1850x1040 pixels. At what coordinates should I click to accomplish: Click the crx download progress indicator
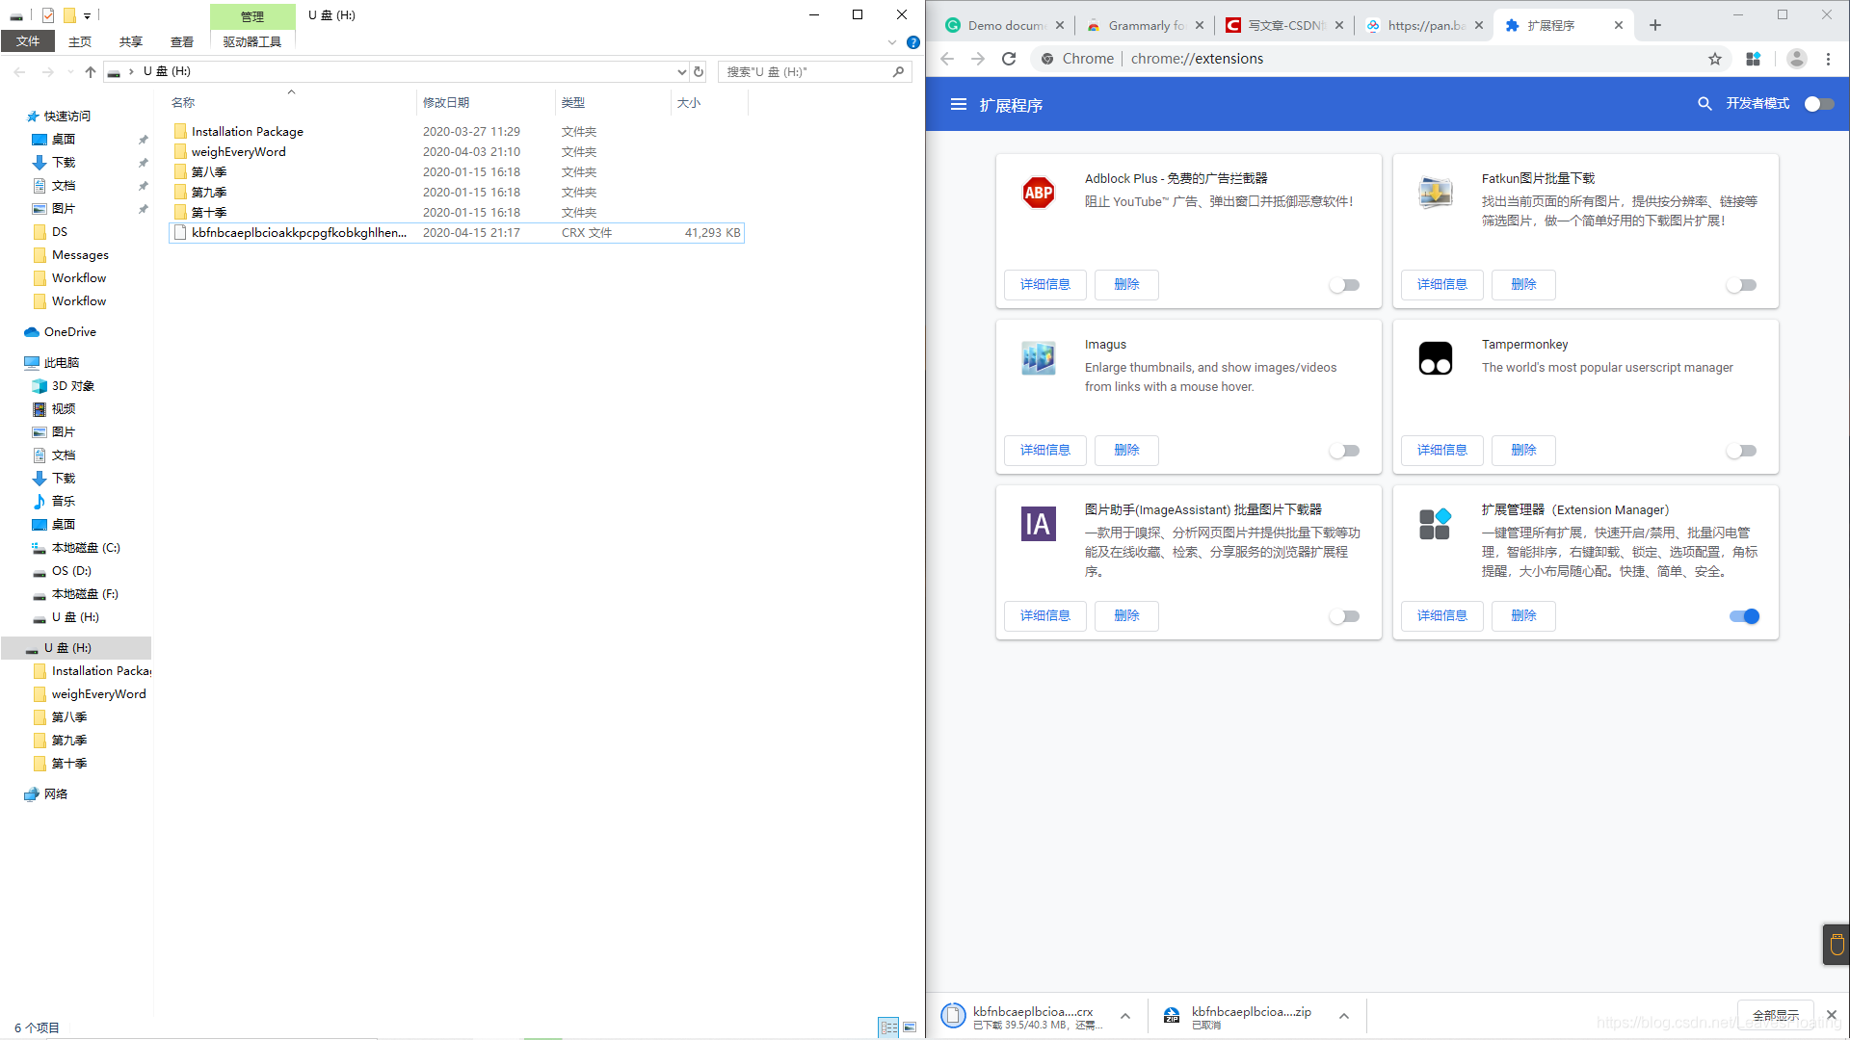pos(953,1016)
